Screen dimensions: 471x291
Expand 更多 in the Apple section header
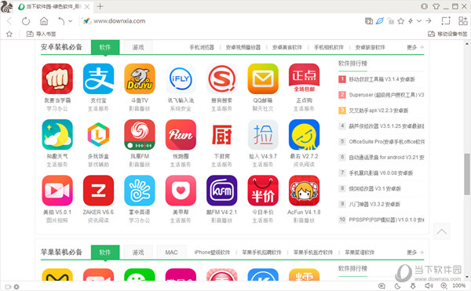click(415, 253)
